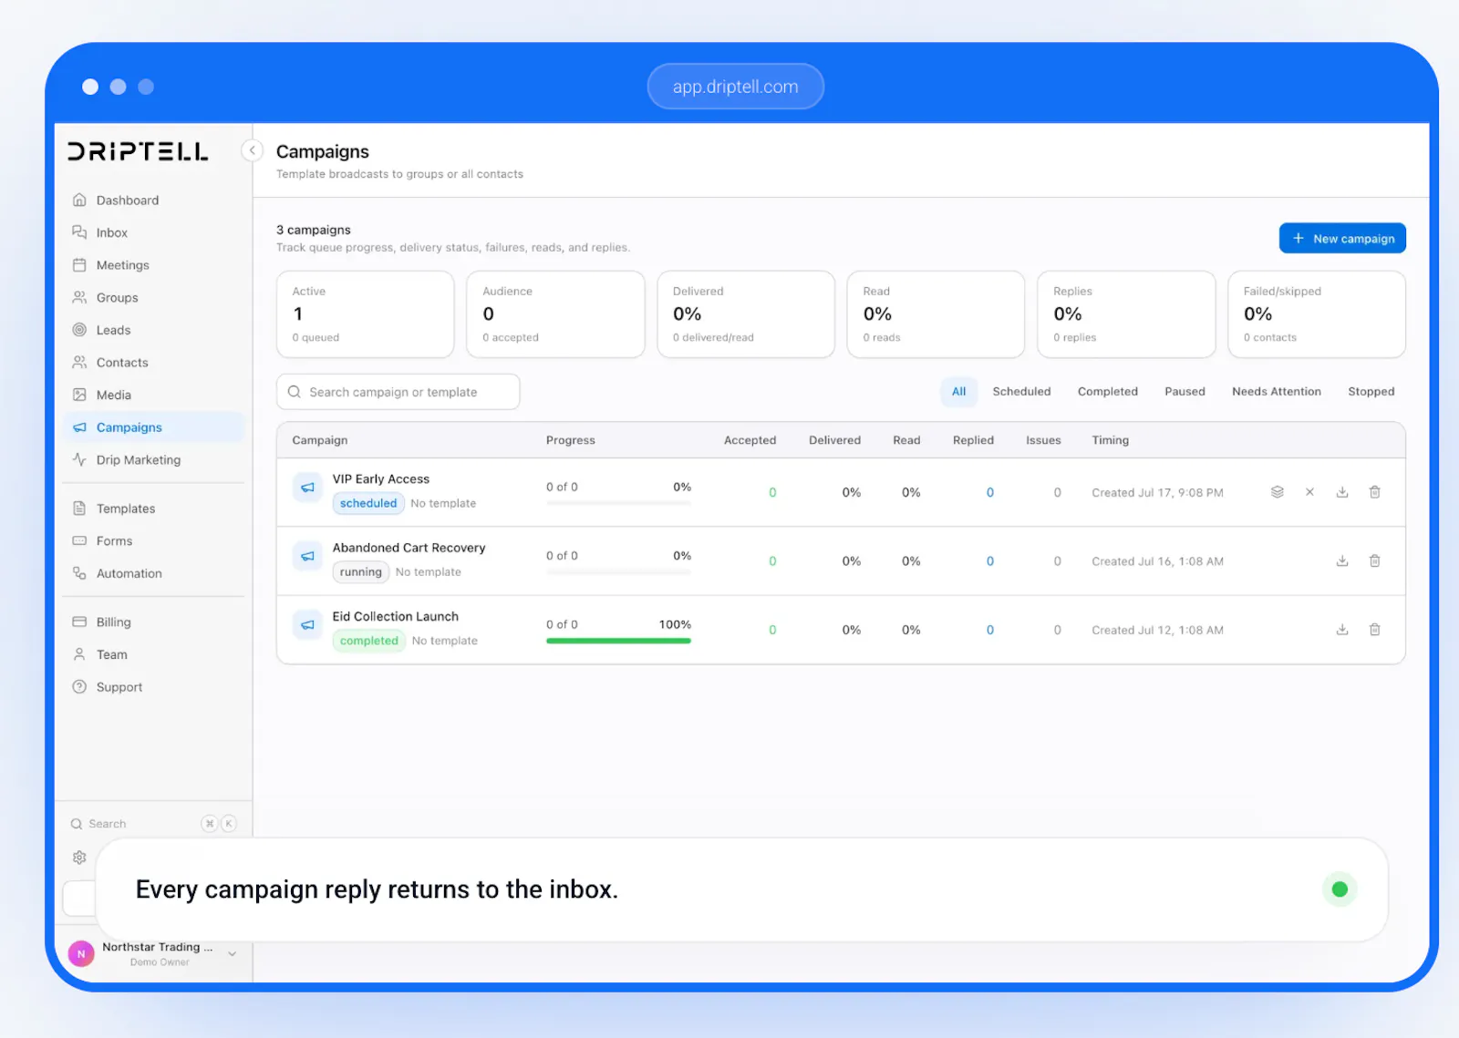Click the Eid Collection Launch progress bar
1459x1038 pixels.
(618, 641)
